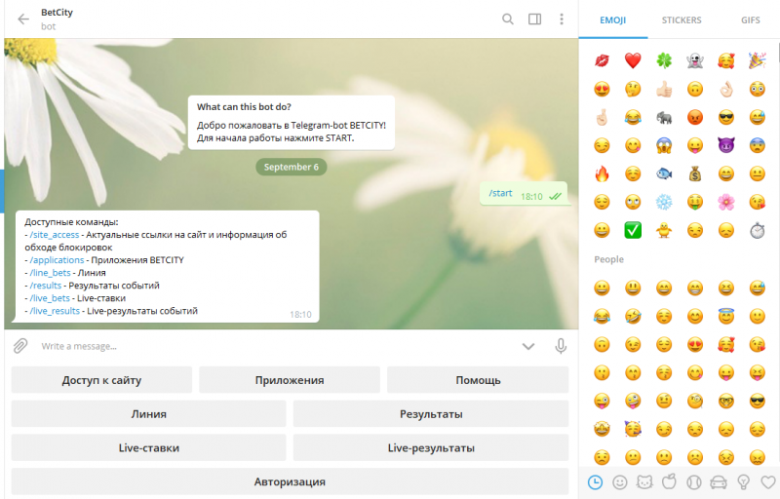Select the Линия bot button
780x499 pixels.
point(149,414)
